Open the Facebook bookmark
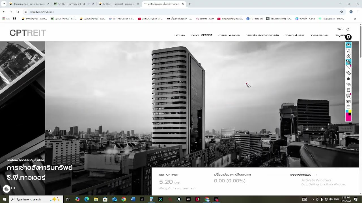 tap(255, 19)
